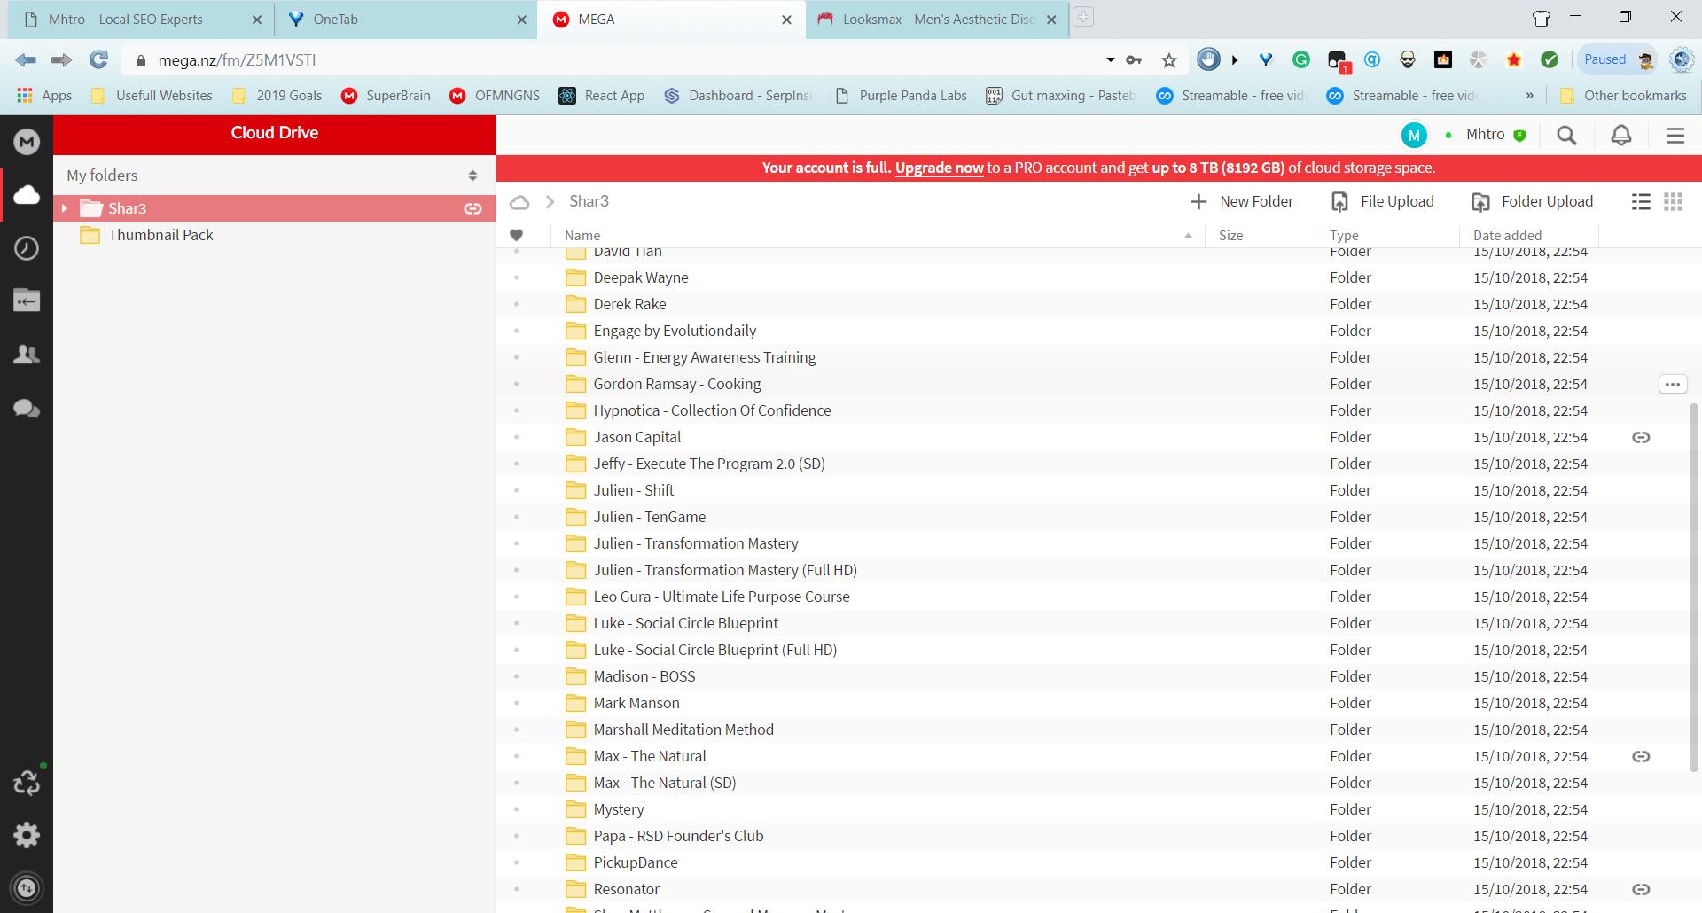This screenshot has height=913, width=1702.
Task: Click the link icon on Max - The Natural row
Action: pyautogui.click(x=1641, y=756)
